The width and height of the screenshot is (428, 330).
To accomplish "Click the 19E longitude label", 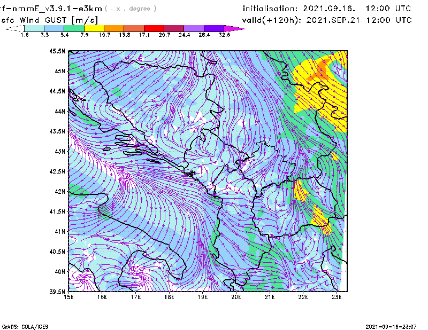I will pos(203,297).
